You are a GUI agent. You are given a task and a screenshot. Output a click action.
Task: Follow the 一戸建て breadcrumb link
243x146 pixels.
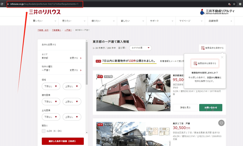pyautogui.click(x=68, y=30)
